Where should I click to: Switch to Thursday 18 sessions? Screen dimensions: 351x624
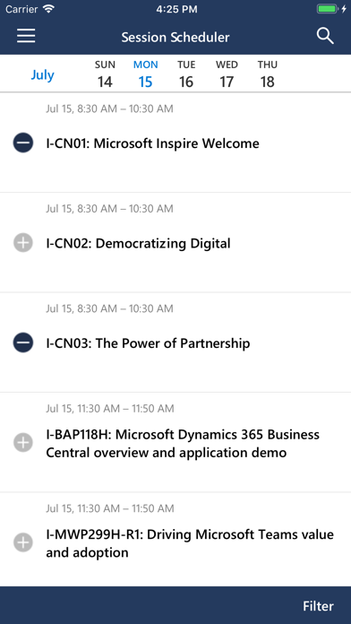coord(267,74)
